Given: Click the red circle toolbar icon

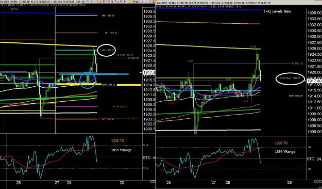Looking at the screenshot, I should 108,2.
